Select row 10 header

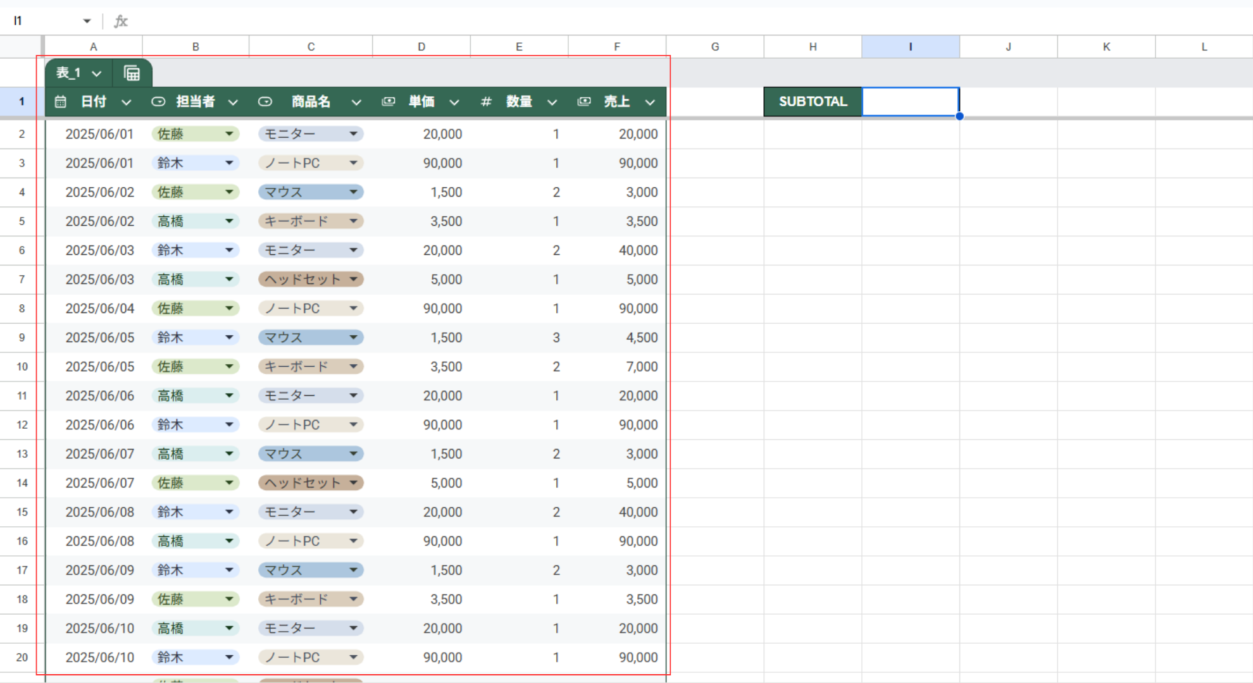click(22, 367)
